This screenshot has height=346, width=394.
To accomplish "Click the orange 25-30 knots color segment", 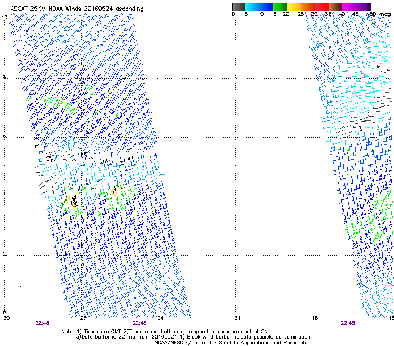I will 308,6.
